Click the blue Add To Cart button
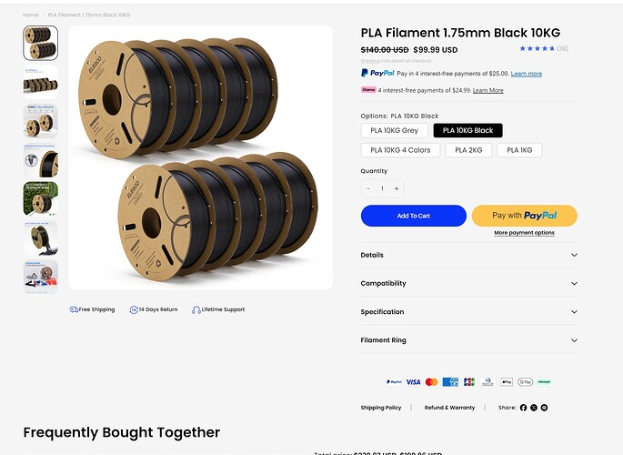 tap(414, 216)
